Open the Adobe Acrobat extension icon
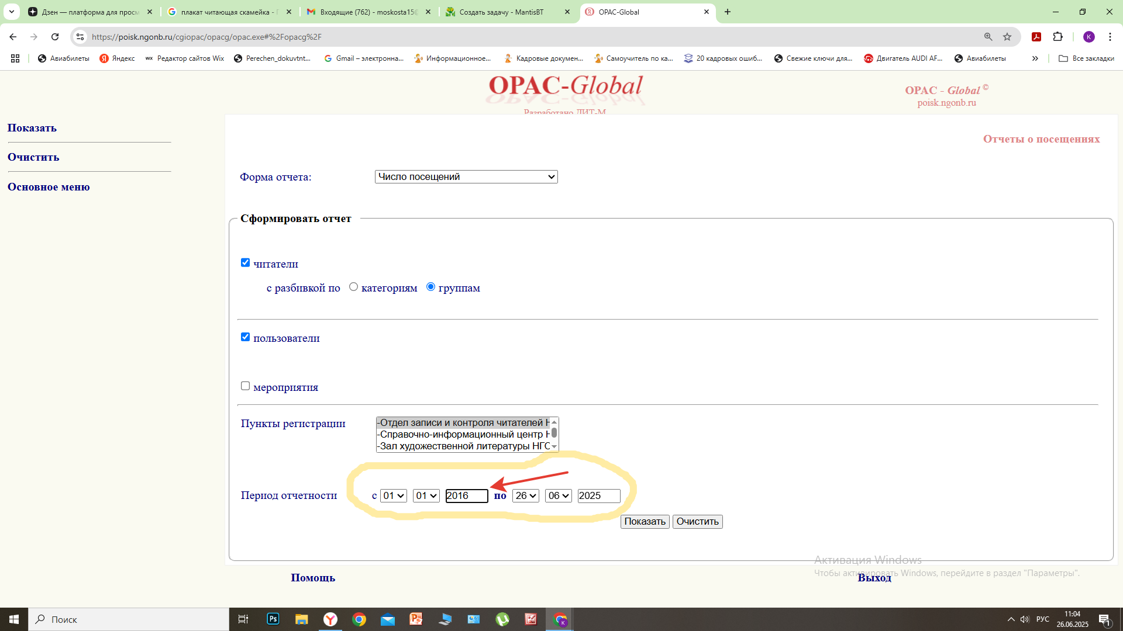Image resolution: width=1123 pixels, height=631 pixels. (1036, 37)
